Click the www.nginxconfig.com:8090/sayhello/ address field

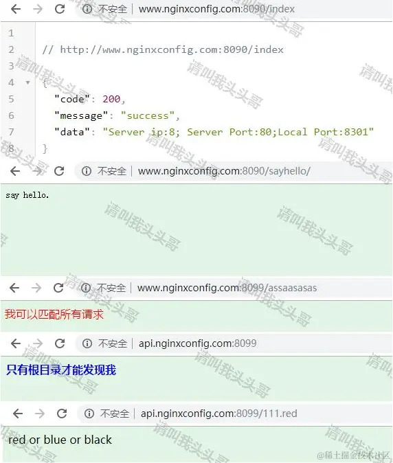tap(234, 171)
